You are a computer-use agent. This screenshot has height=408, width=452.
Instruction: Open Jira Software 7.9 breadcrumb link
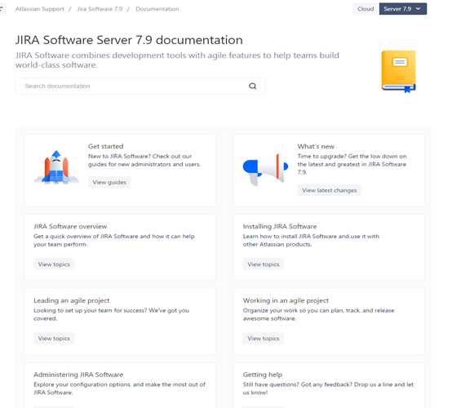coord(100,9)
